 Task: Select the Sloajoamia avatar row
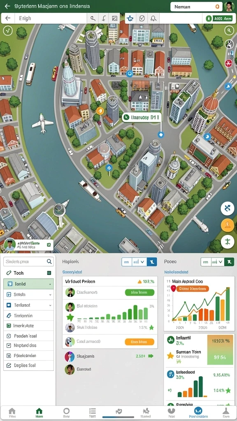coord(109,356)
